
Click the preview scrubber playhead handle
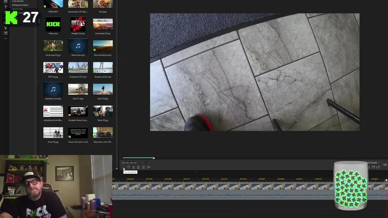154,158
